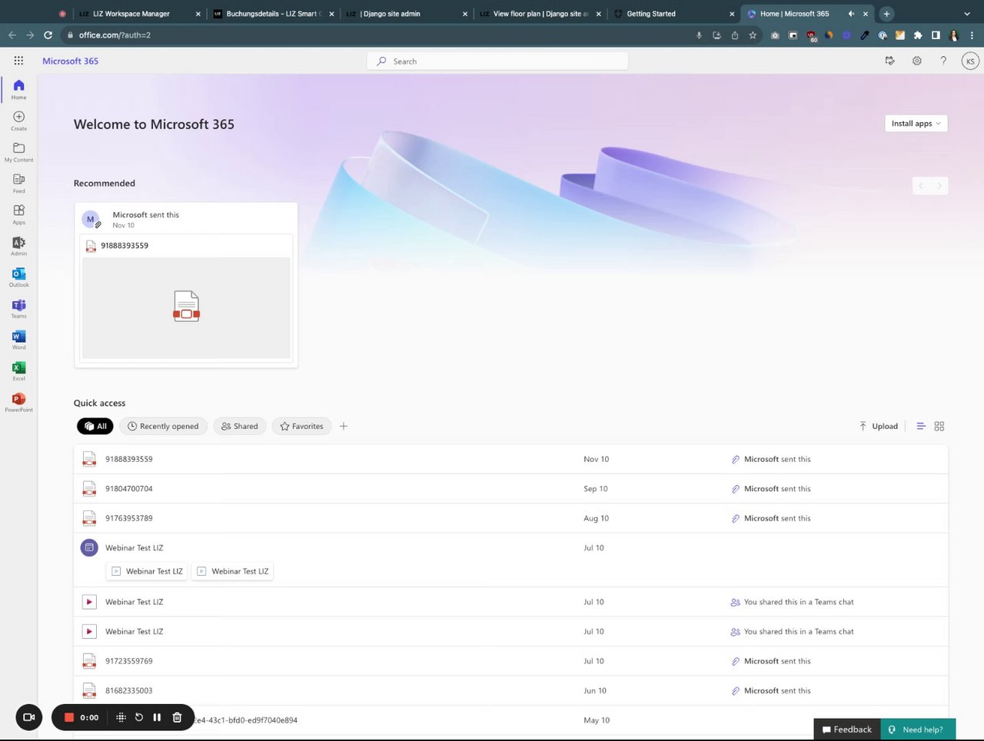The image size is (984, 741).
Task: Open file 91723559769 in the list
Action: (x=510, y=661)
